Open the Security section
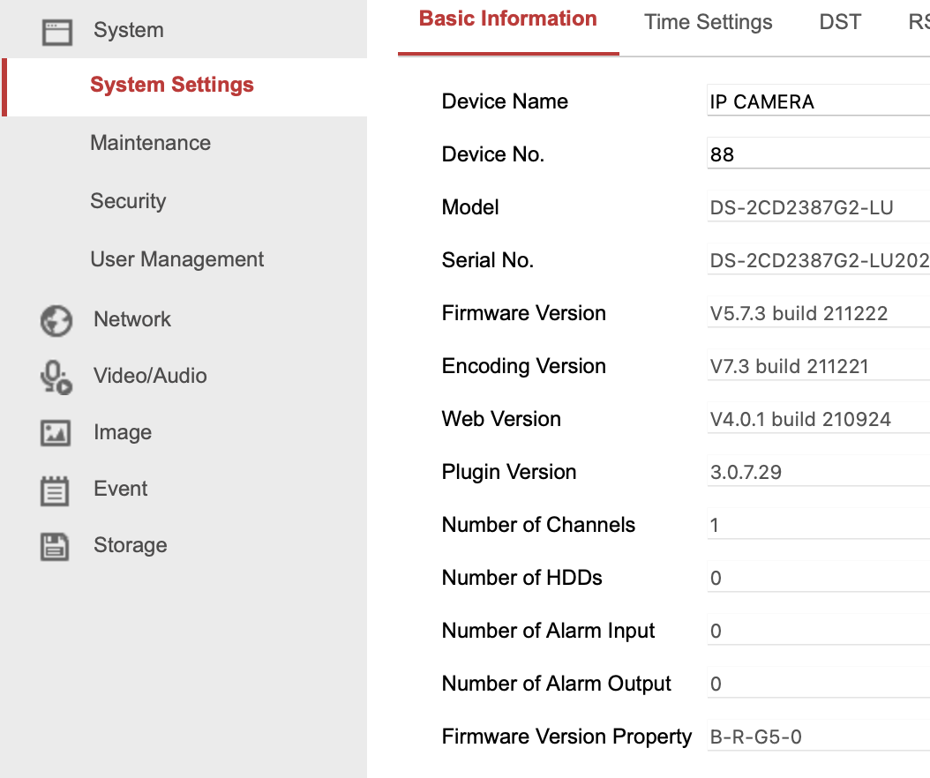The width and height of the screenshot is (930, 778). click(x=128, y=201)
